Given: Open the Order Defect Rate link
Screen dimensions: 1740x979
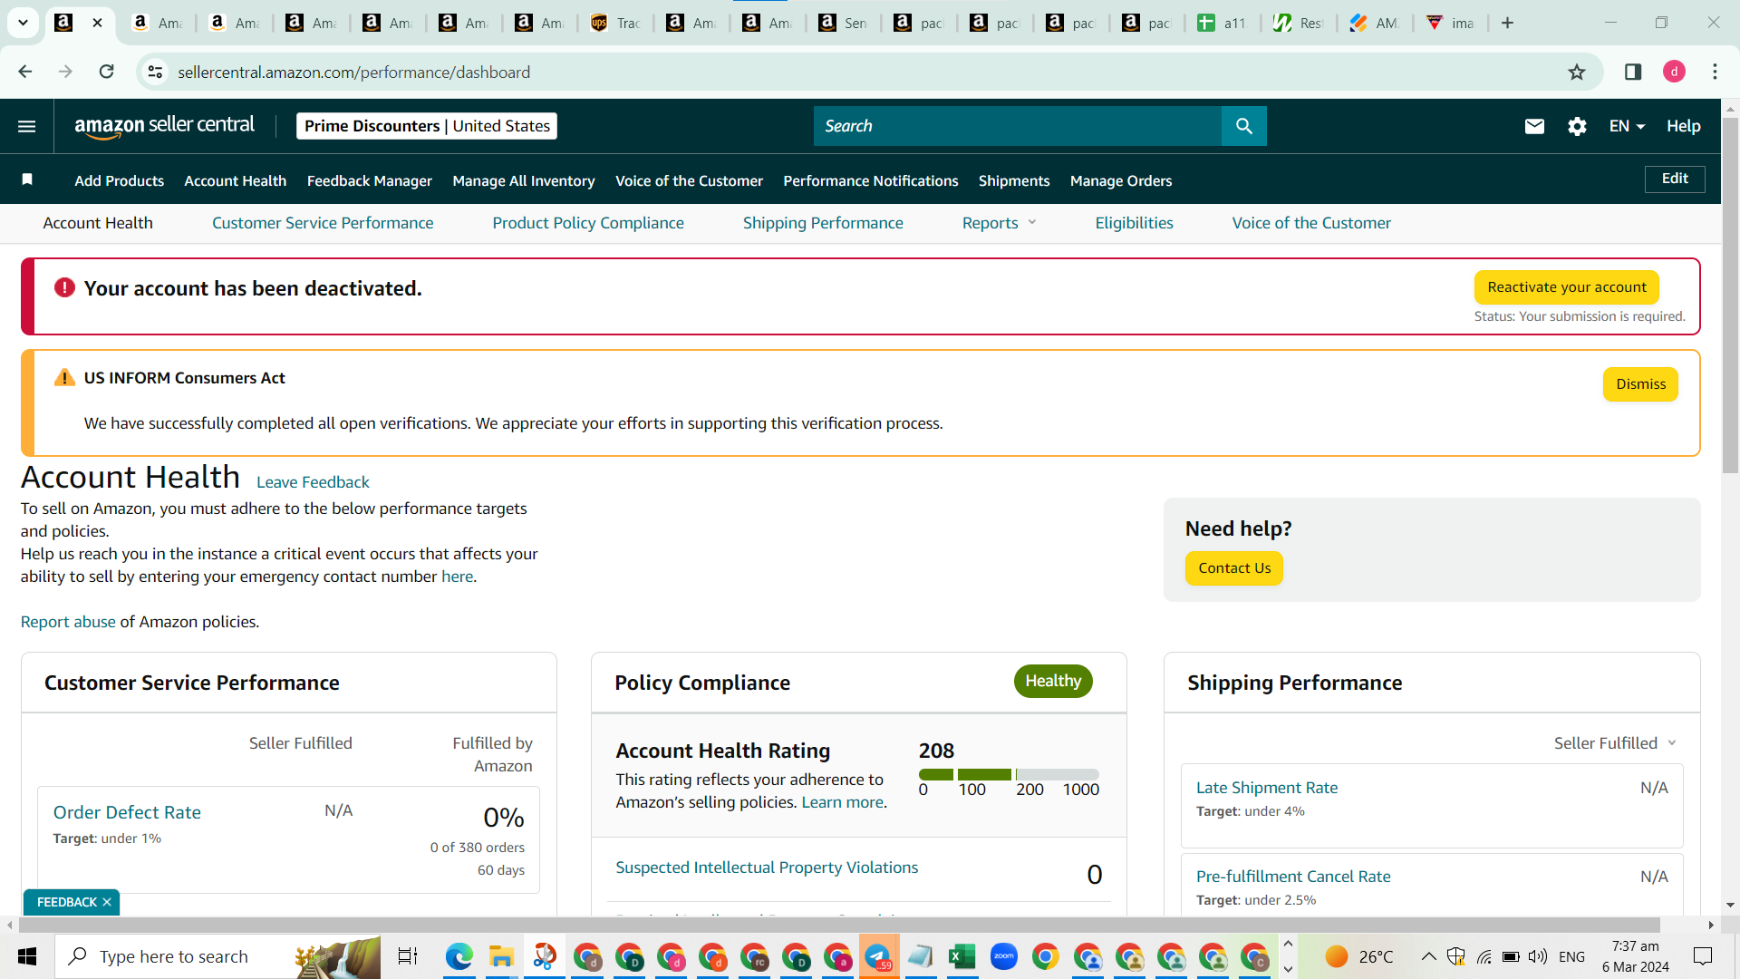Looking at the screenshot, I should 127,812.
